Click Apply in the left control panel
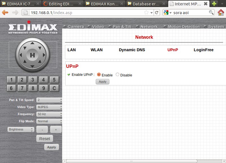 point(51,147)
